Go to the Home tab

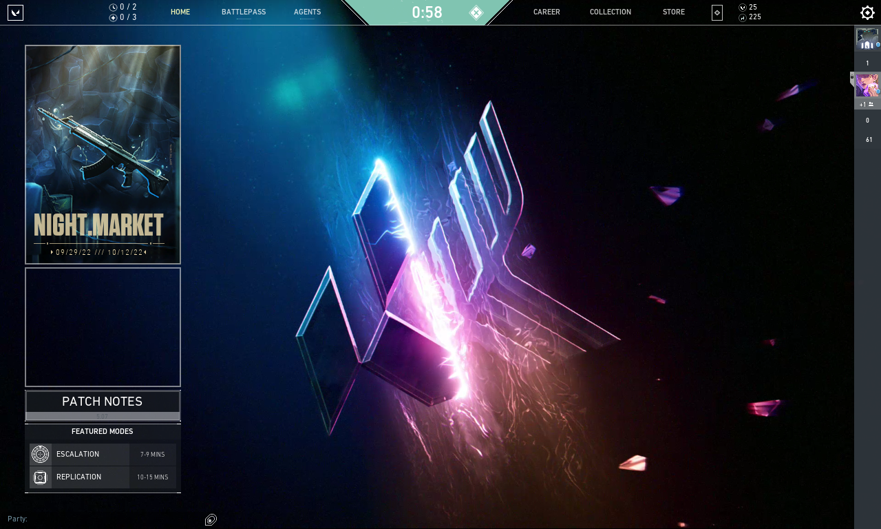180,12
